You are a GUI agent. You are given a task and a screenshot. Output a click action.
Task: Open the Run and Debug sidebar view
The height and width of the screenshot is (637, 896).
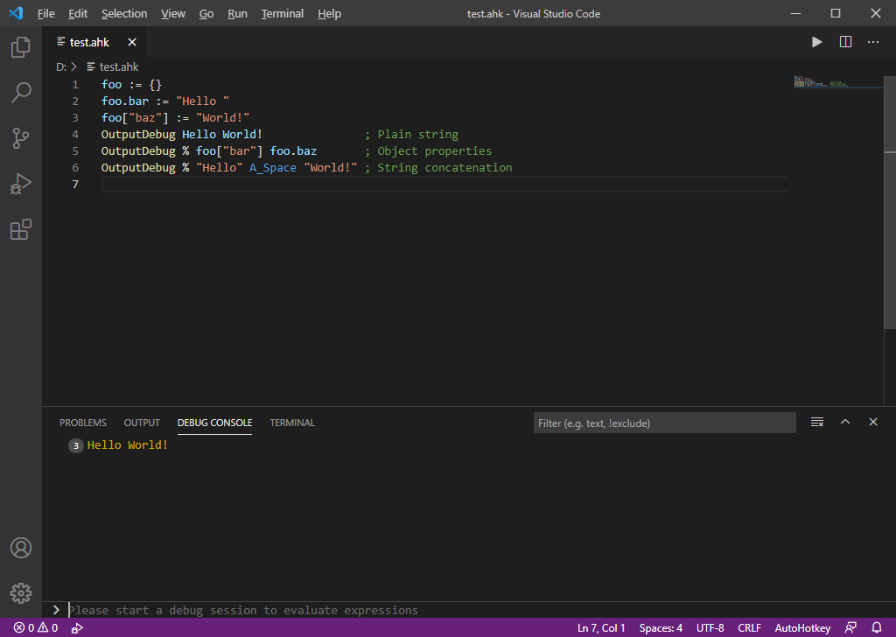click(21, 184)
